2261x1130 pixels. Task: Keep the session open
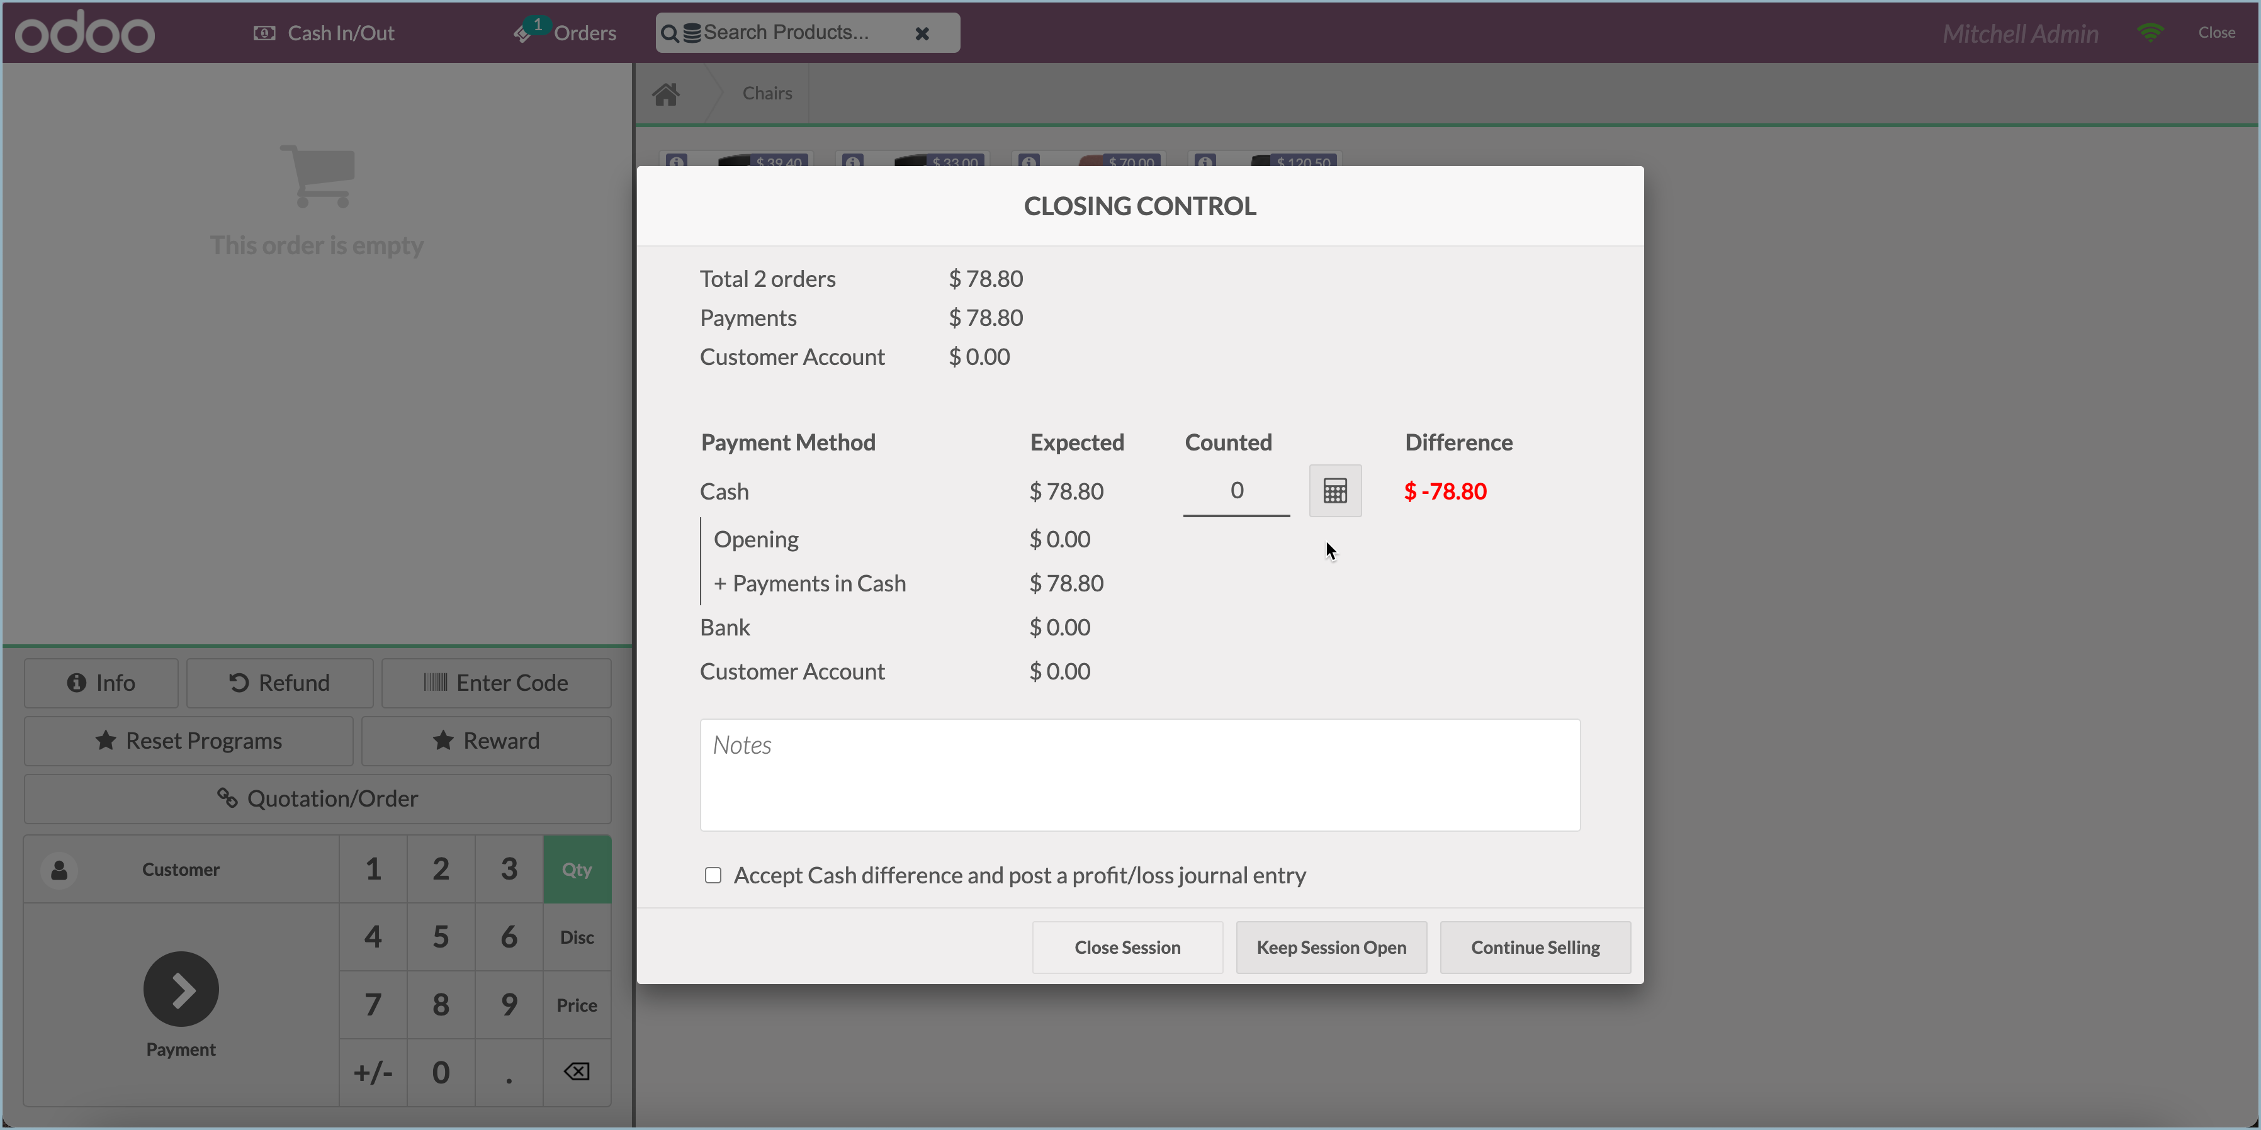pos(1331,947)
